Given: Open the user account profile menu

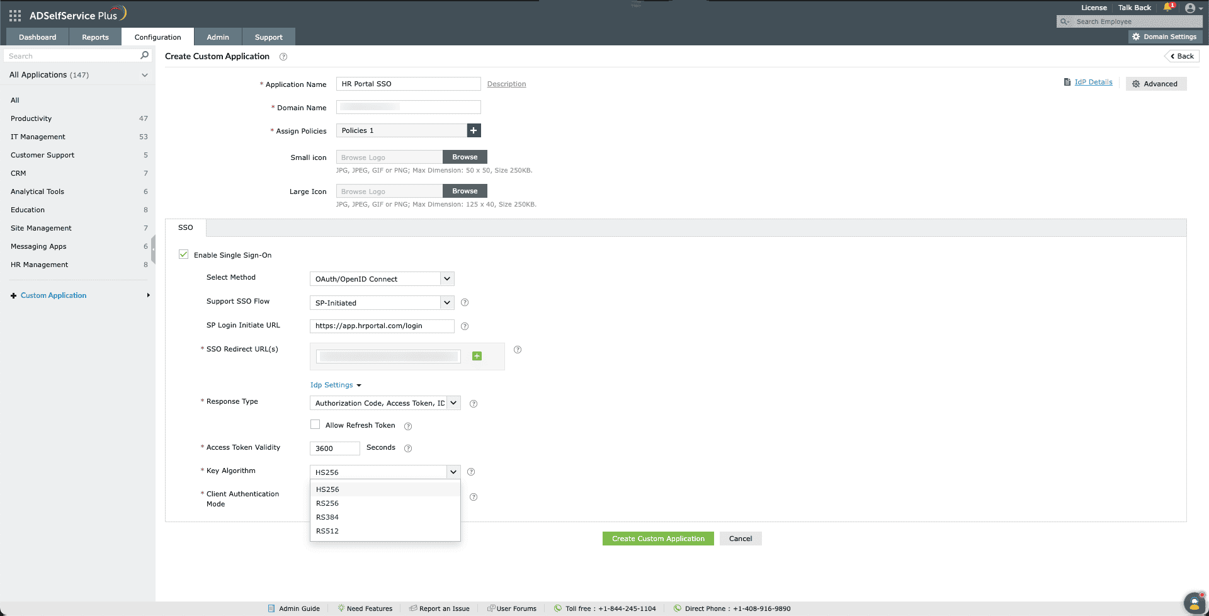Looking at the screenshot, I should click(1191, 8).
